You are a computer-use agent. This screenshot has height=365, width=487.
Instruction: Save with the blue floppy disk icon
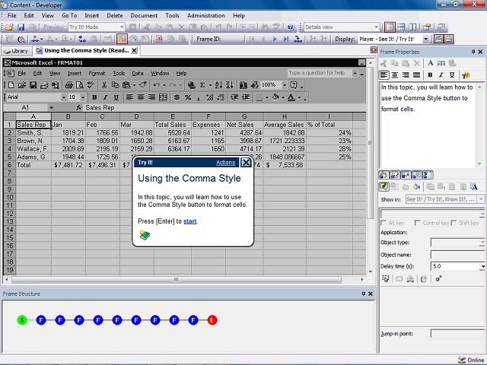21,27
